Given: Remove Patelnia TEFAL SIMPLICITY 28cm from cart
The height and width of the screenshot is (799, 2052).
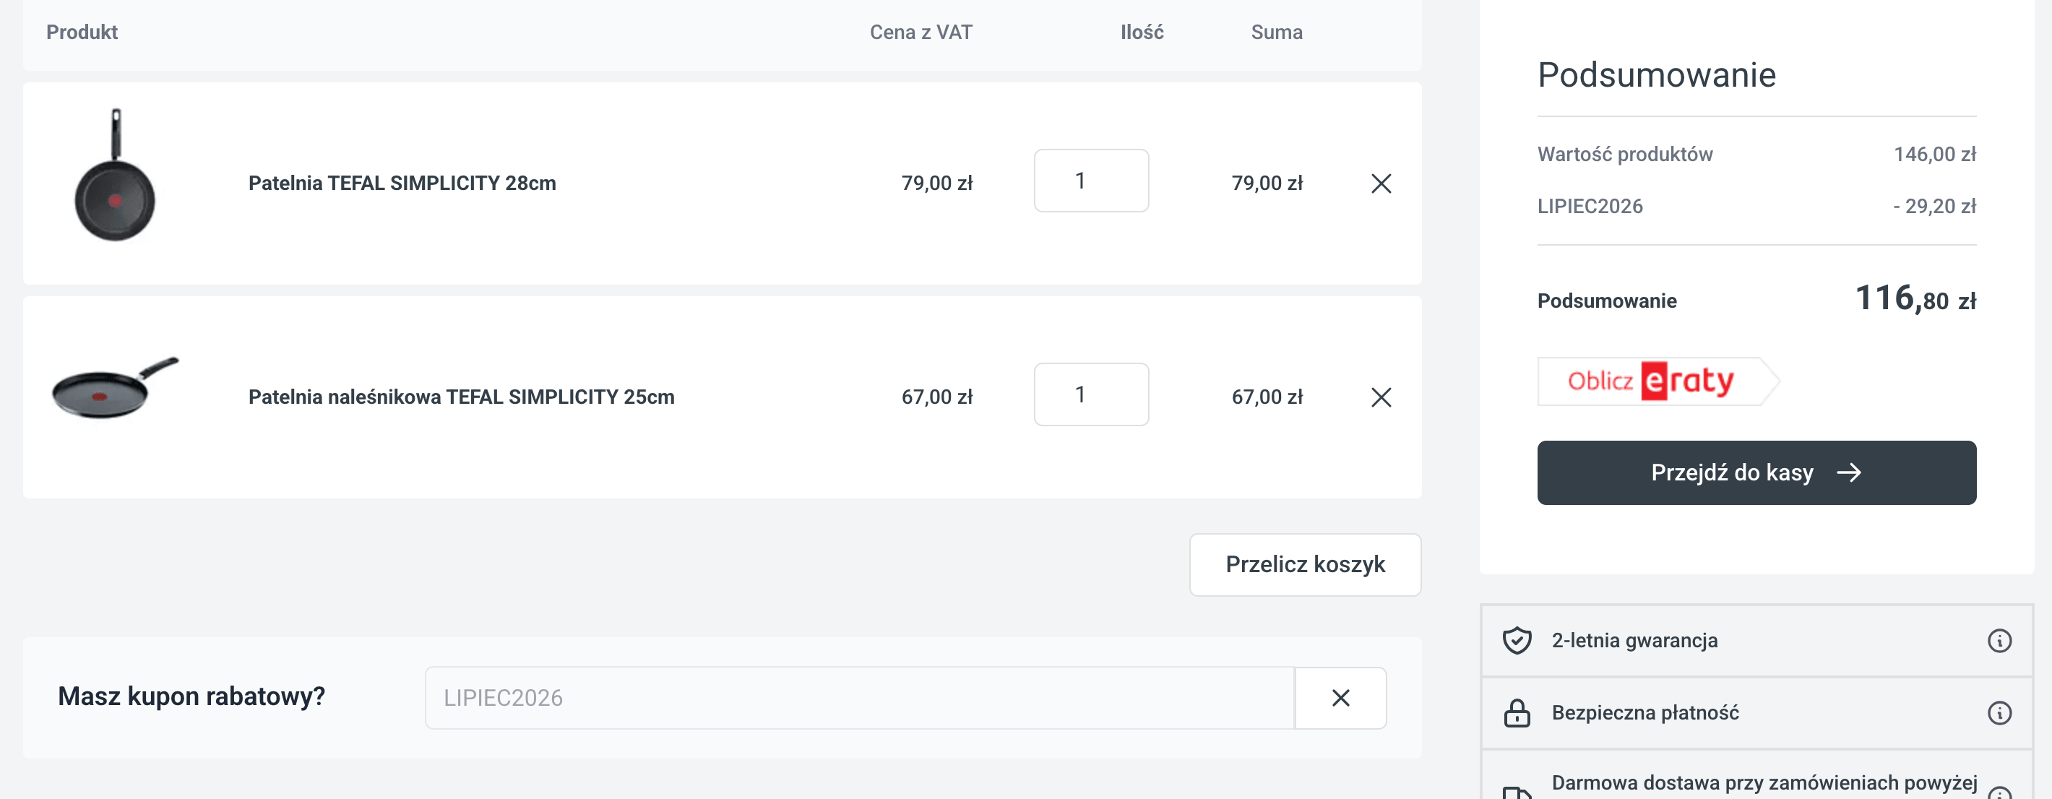Looking at the screenshot, I should (x=1381, y=183).
